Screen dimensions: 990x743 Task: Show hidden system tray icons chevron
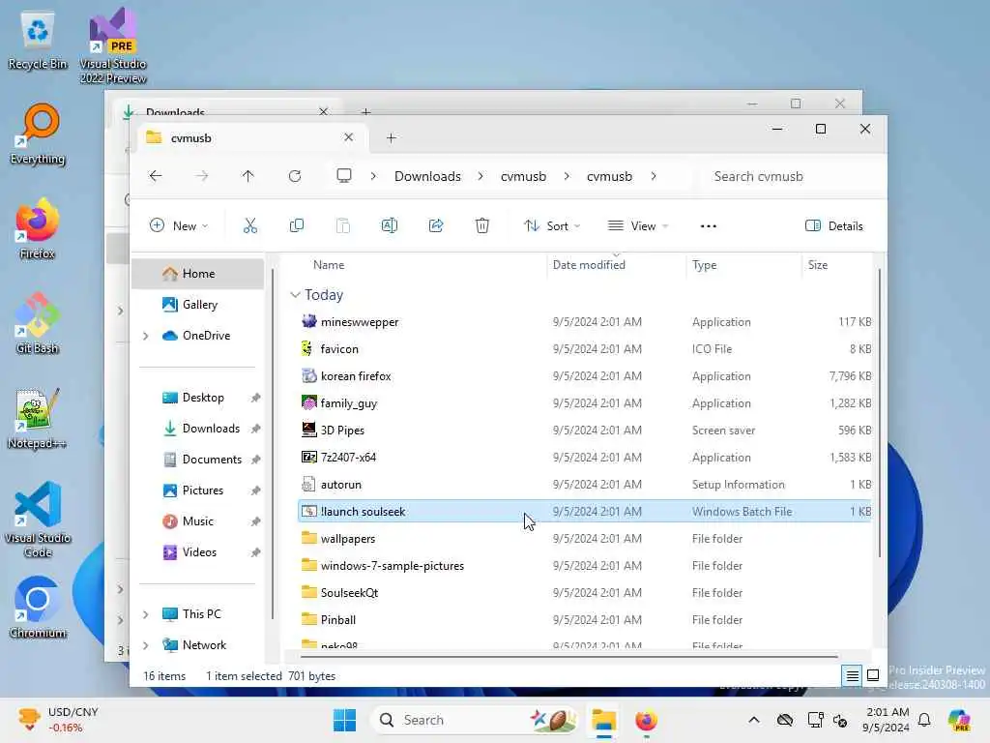(754, 720)
